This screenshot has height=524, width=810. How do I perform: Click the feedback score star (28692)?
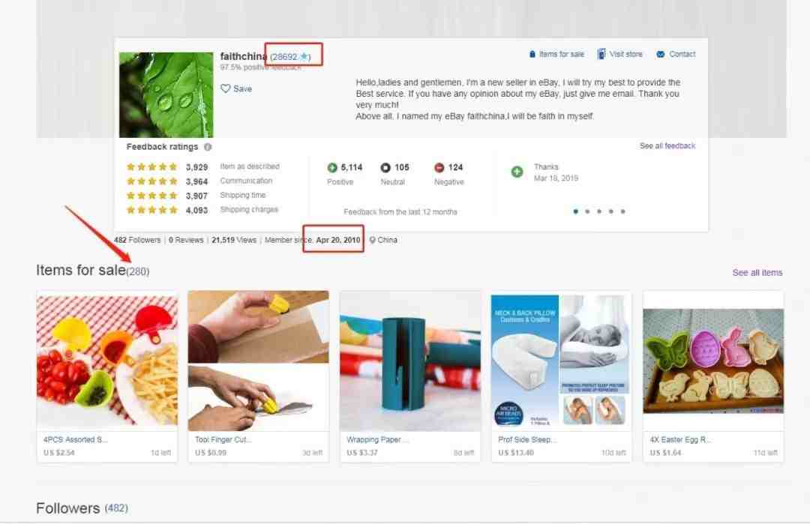tap(304, 56)
